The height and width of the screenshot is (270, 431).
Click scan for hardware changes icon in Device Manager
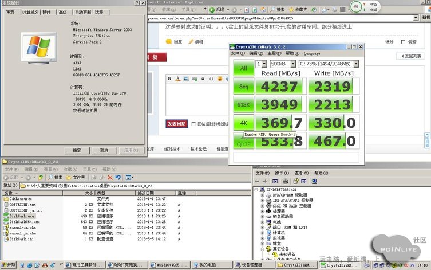314,181
